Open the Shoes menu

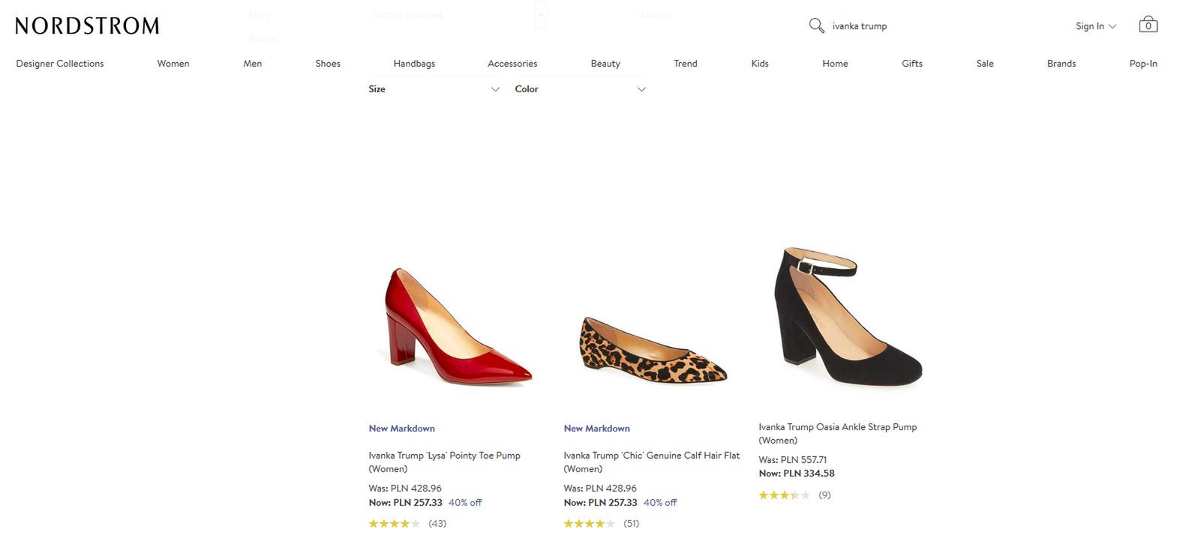point(328,64)
